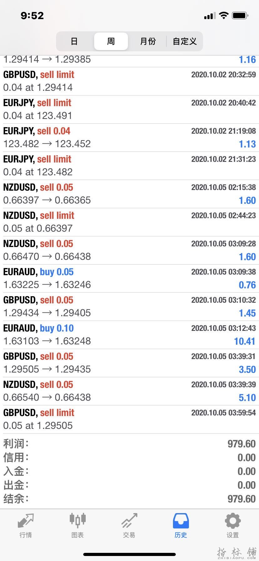The width and height of the screenshot is (259, 561).
Task: Select GBPUSD sell limit at 1.29505 order
Action: pyautogui.click(x=129, y=419)
